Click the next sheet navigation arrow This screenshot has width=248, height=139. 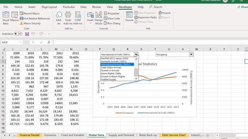(9, 135)
